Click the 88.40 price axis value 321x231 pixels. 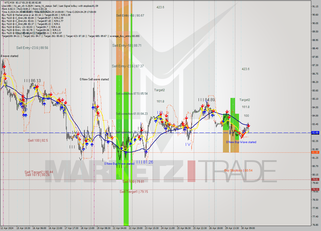315,48
